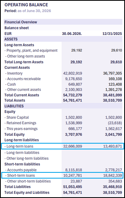This screenshot has height=198, width=125.
Task: Select Accounts receivable value 9,178,650
Action: click(x=74, y=79)
